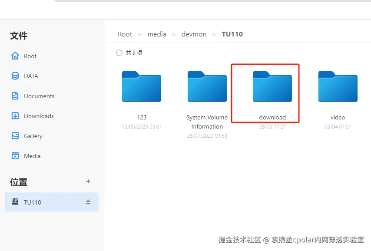Click date '28/07/2023 01:58'

coord(207,136)
